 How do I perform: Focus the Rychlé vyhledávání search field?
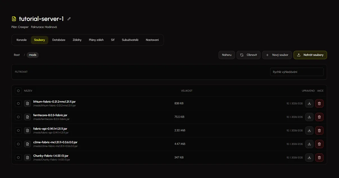297,72
